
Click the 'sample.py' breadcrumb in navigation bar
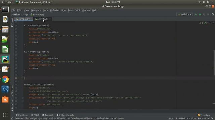coord(37,14)
